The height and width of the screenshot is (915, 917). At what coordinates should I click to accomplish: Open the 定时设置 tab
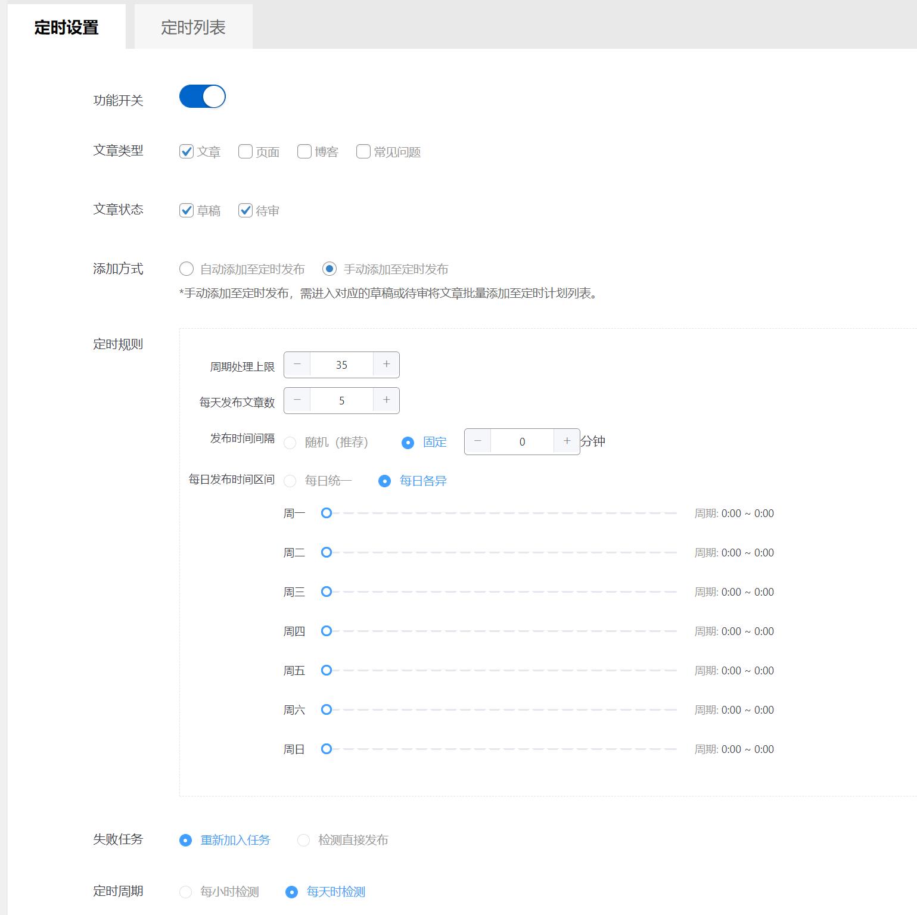(67, 26)
